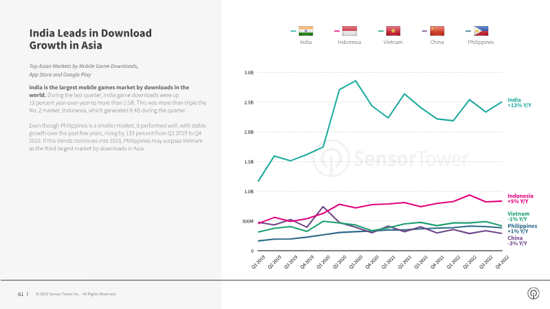Viewport: 550px width, 309px height.
Task: Click the Q4 2022 axis label
Action: 502,262
